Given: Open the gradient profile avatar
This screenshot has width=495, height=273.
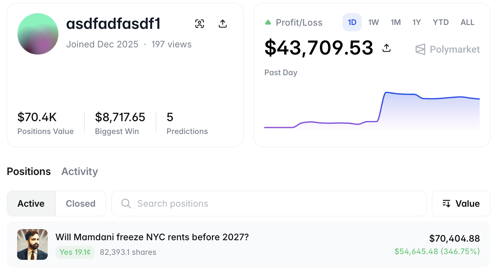Looking at the screenshot, I should 38,34.
